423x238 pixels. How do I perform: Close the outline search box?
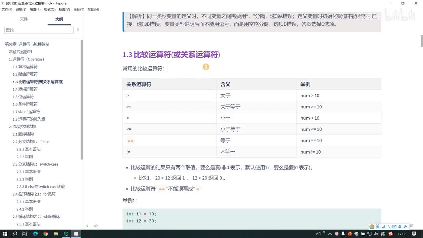[78, 30]
